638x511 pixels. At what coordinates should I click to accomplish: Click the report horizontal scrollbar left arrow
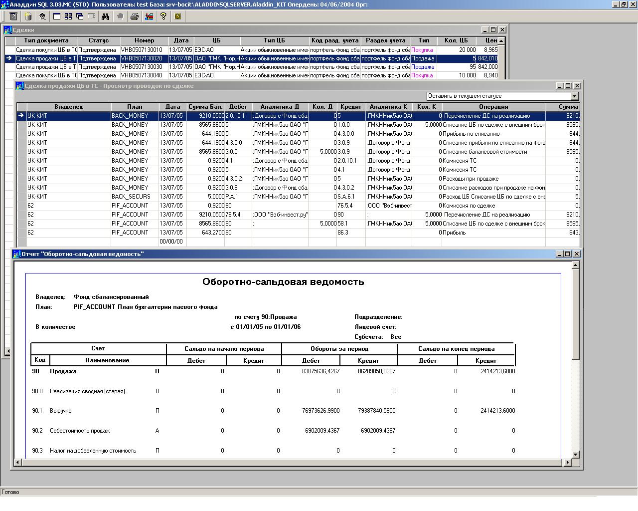[18, 462]
